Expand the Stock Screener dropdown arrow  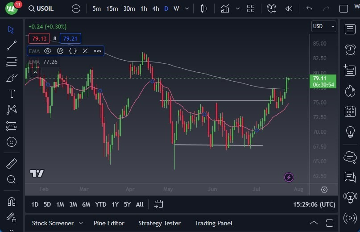81,223
